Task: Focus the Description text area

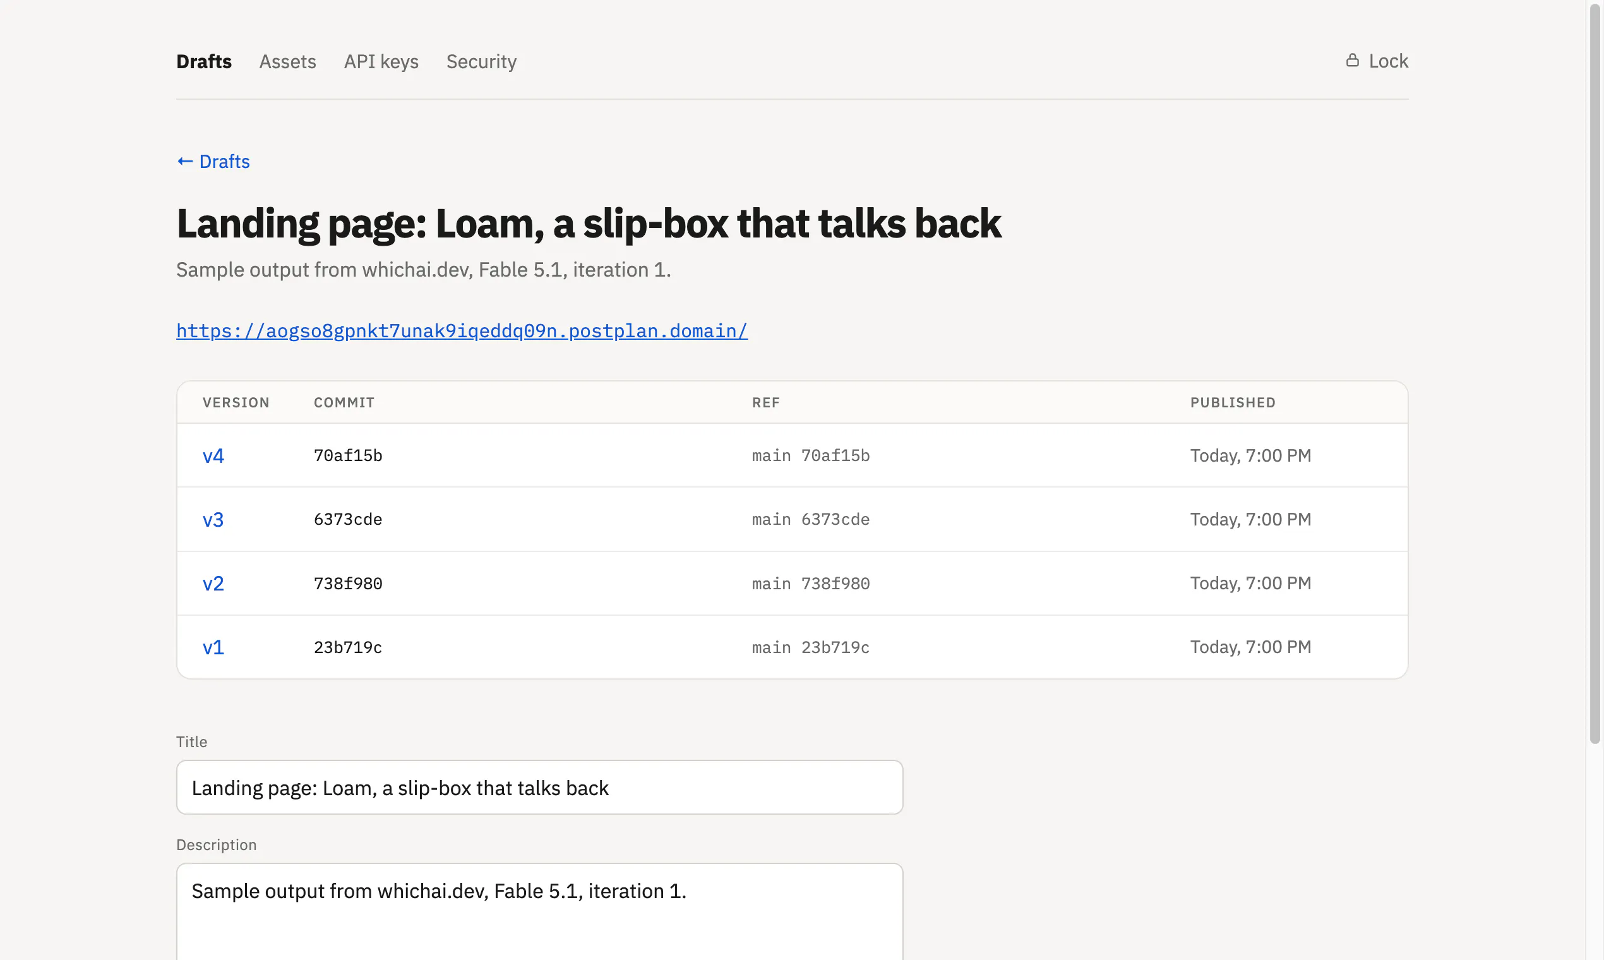Action: (539, 912)
